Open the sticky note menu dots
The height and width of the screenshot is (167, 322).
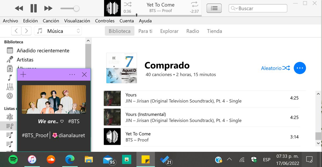click(x=72, y=75)
